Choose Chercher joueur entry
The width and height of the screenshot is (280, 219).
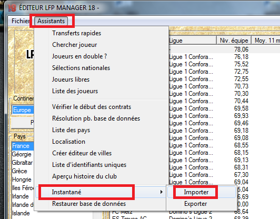(x=74, y=45)
